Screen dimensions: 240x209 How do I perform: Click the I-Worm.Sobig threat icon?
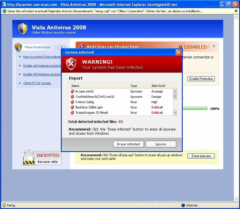pyautogui.click(x=72, y=102)
